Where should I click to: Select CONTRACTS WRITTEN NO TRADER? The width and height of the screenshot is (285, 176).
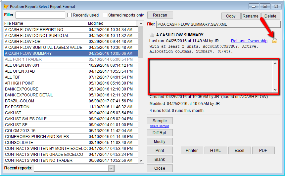(x=71, y=160)
